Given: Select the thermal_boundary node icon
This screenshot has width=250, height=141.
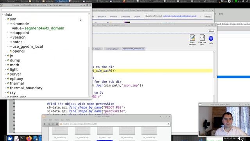Looking at the screenshot, I should tap(8, 88).
